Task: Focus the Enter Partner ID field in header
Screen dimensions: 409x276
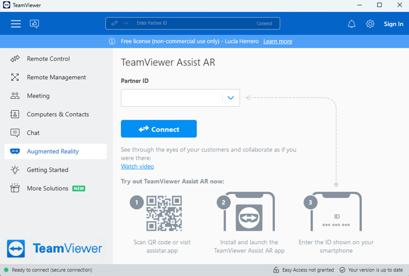Action: click(190, 23)
